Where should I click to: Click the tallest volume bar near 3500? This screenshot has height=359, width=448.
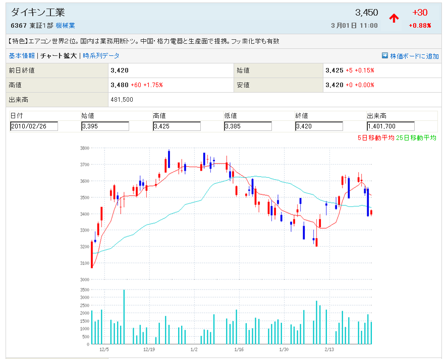(124, 317)
